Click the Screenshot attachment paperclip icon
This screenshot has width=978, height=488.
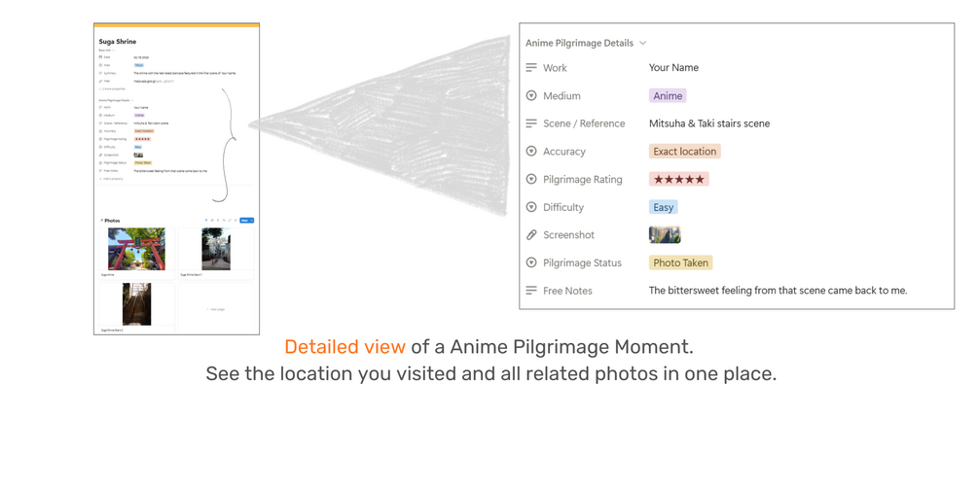(x=531, y=235)
